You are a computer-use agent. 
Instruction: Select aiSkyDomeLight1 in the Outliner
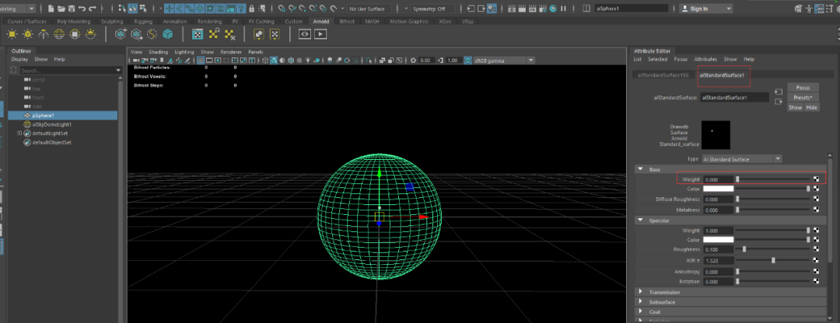(x=52, y=124)
